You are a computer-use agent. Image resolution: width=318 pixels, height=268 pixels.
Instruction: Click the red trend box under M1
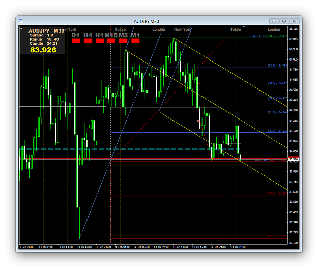(x=135, y=41)
